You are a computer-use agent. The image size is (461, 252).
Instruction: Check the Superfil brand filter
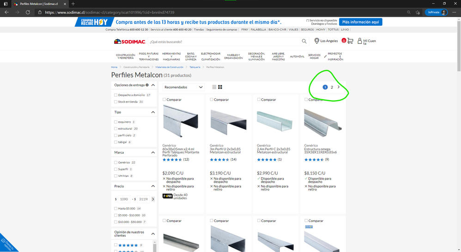(115, 169)
